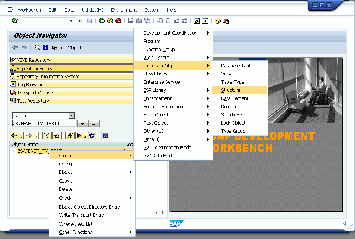Open the MIME Repository browser
The height and width of the screenshot is (239, 355).
coord(72,60)
